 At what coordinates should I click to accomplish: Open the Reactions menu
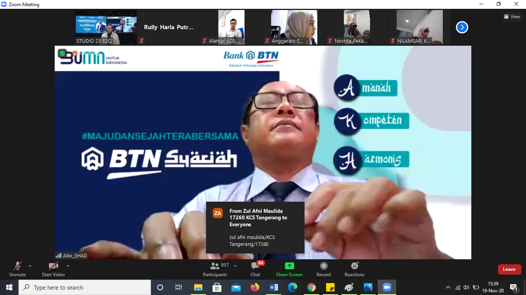pos(354,269)
